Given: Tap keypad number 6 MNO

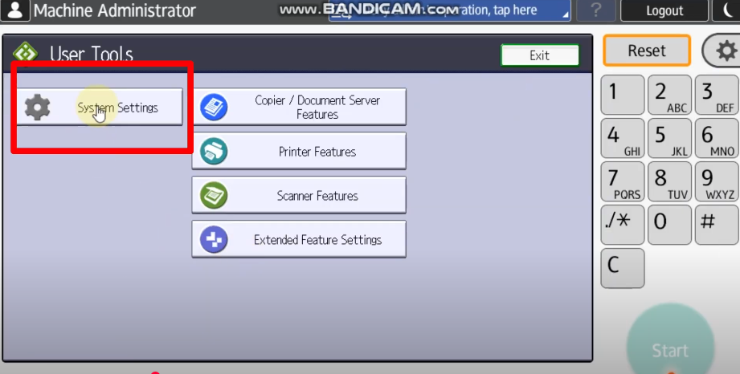Looking at the screenshot, I should [718, 138].
